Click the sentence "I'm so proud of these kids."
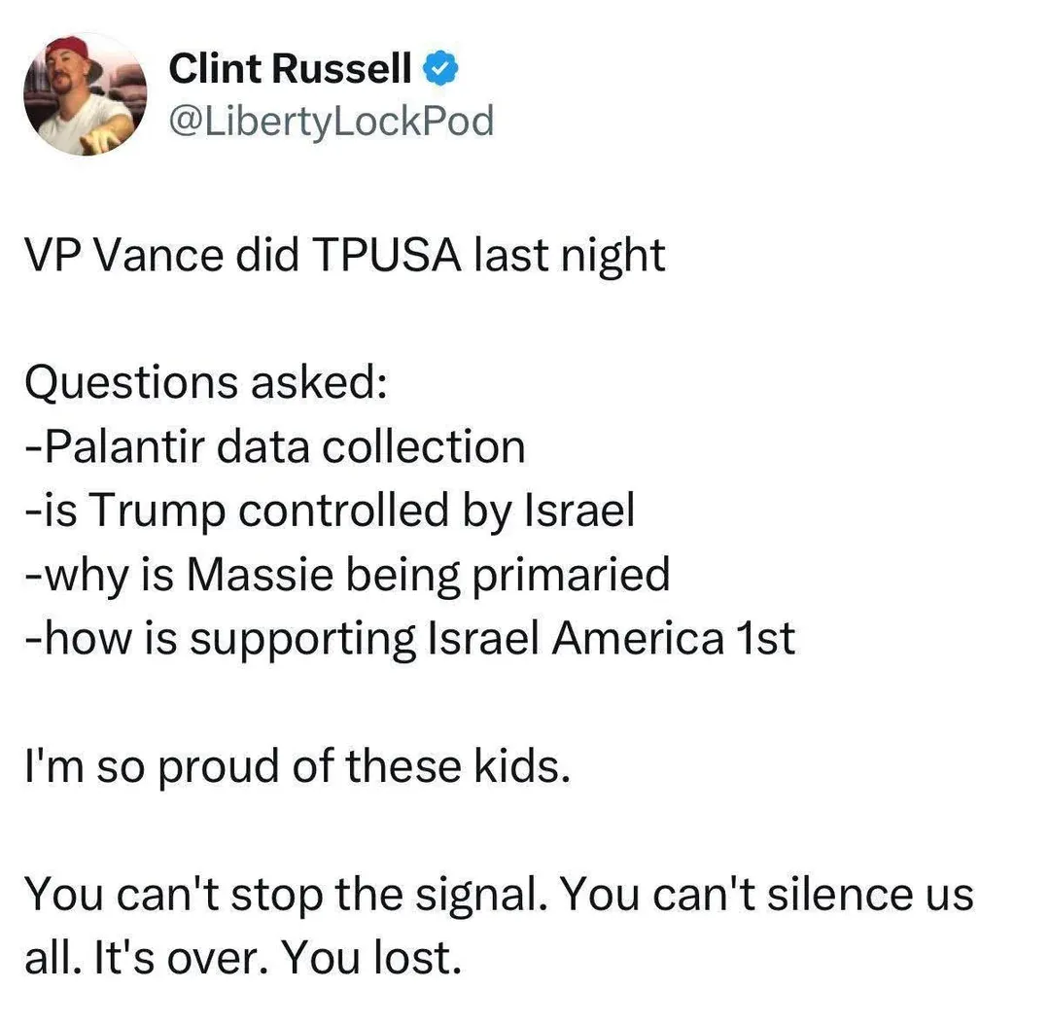 point(295,767)
